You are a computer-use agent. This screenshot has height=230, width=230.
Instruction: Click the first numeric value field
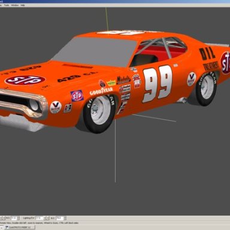pyautogui.click(x=14, y=218)
